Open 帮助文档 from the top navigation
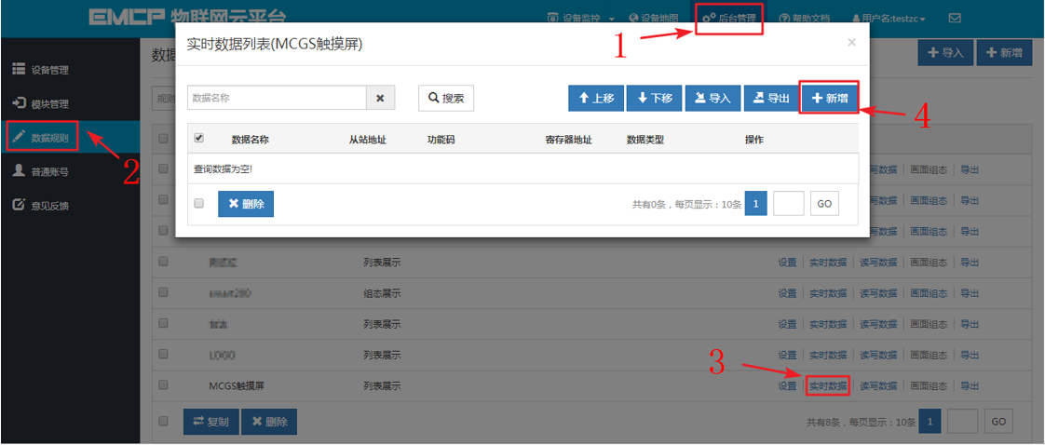 tap(804, 18)
